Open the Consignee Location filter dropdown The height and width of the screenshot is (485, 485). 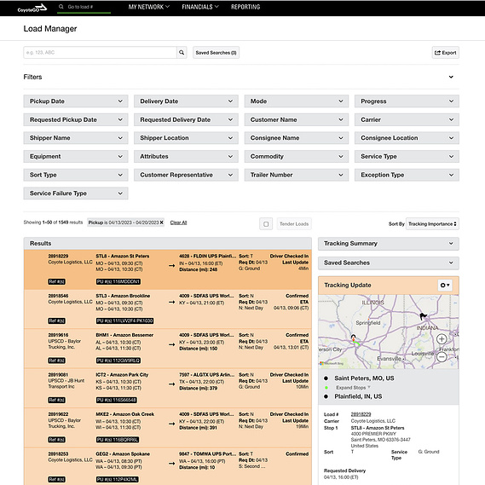pyautogui.click(x=407, y=138)
